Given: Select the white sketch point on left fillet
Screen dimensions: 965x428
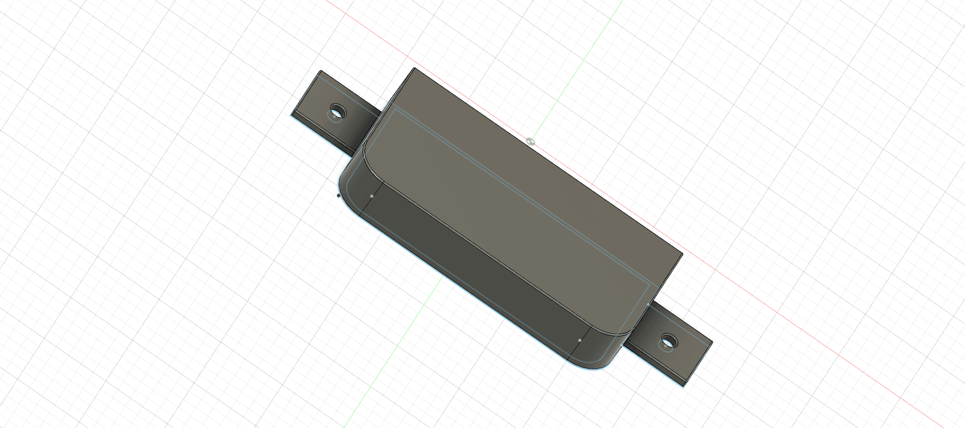Looking at the screenshot, I should [x=371, y=196].
